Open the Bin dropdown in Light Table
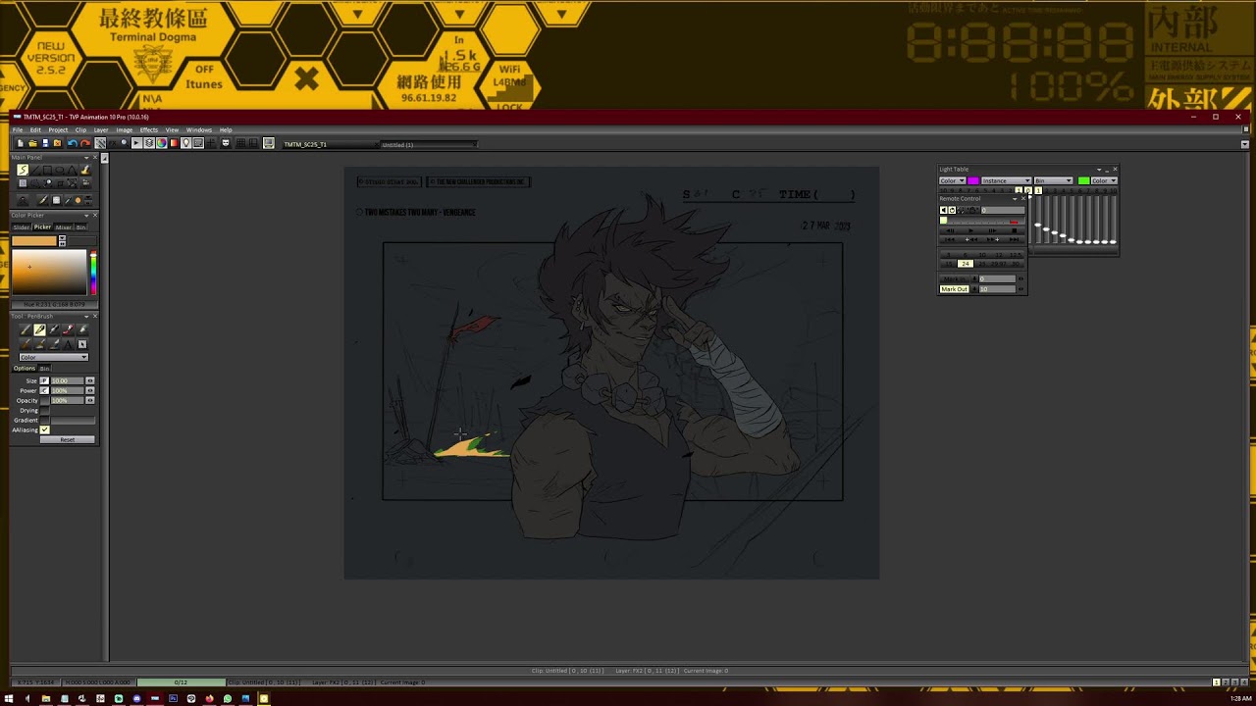The height and width of the screenshot is (706, 1256). click(x=1053, y=180)
